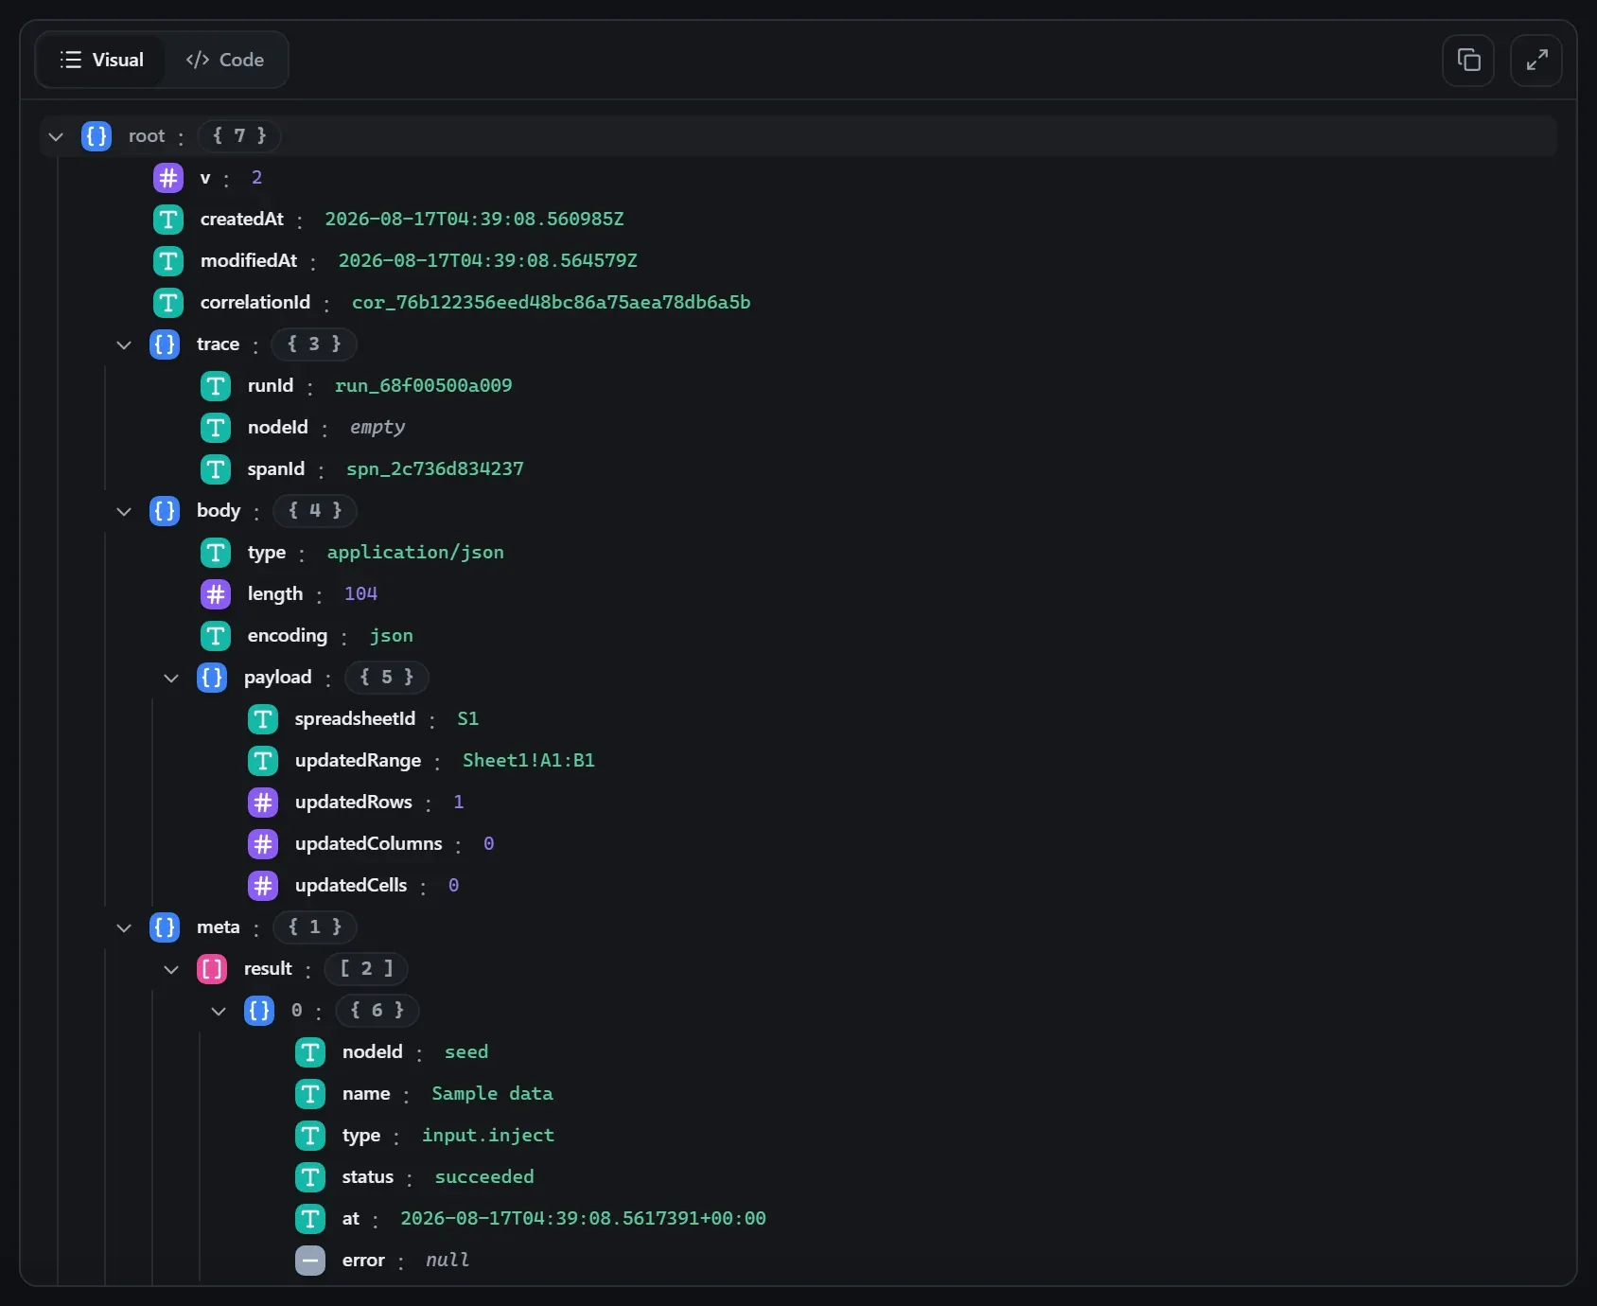Collapse the result array chevron
The height and width of the screenshot is (1306, 1597).
[171, 969]
